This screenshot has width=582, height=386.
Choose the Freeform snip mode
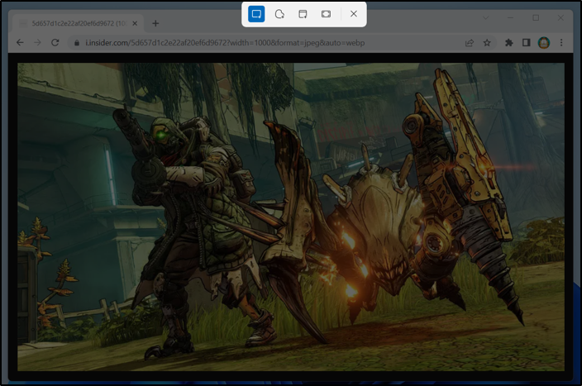279,14
